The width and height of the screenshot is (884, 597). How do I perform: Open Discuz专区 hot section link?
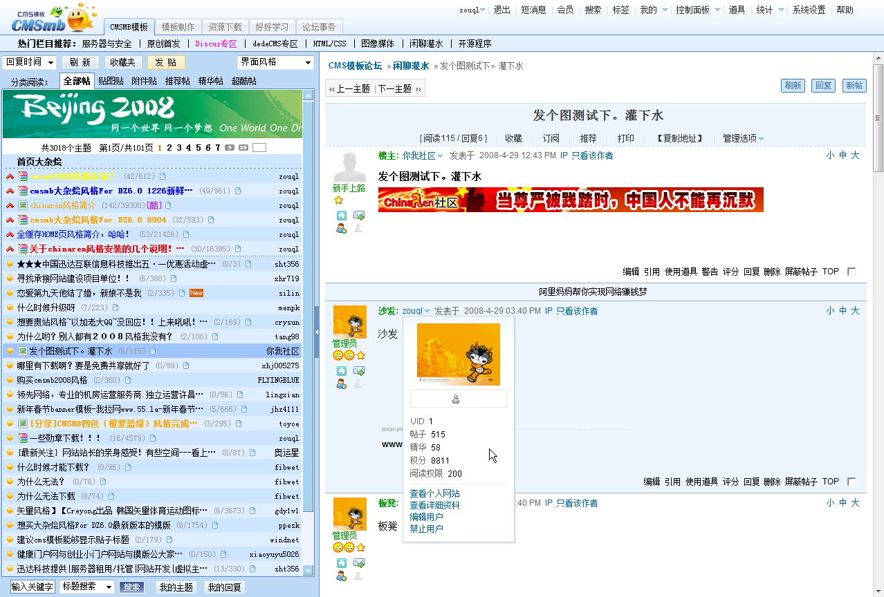(x=216, y=44)
